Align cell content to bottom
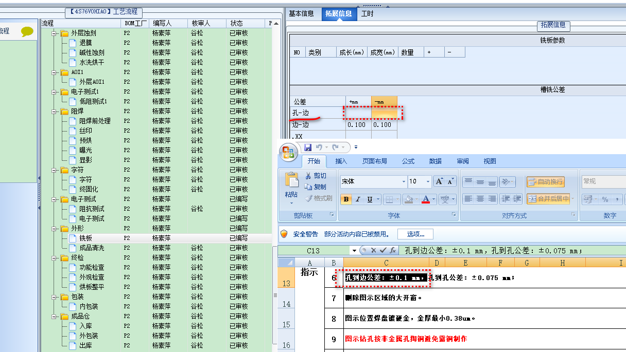 click(492, 182)
